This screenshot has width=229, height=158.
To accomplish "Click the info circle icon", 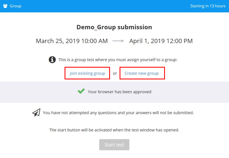I will coord(52,60).
